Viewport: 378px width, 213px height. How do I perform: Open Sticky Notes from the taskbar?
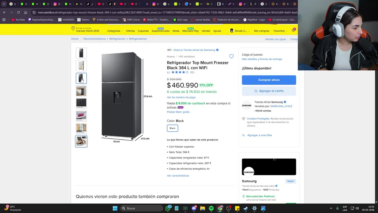click(237, 208)
